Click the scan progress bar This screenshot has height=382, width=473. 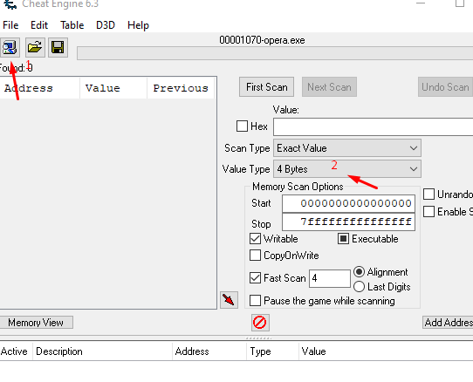pos(275,53)
